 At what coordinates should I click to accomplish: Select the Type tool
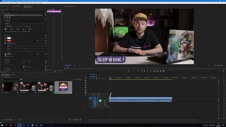click(85, 95)
